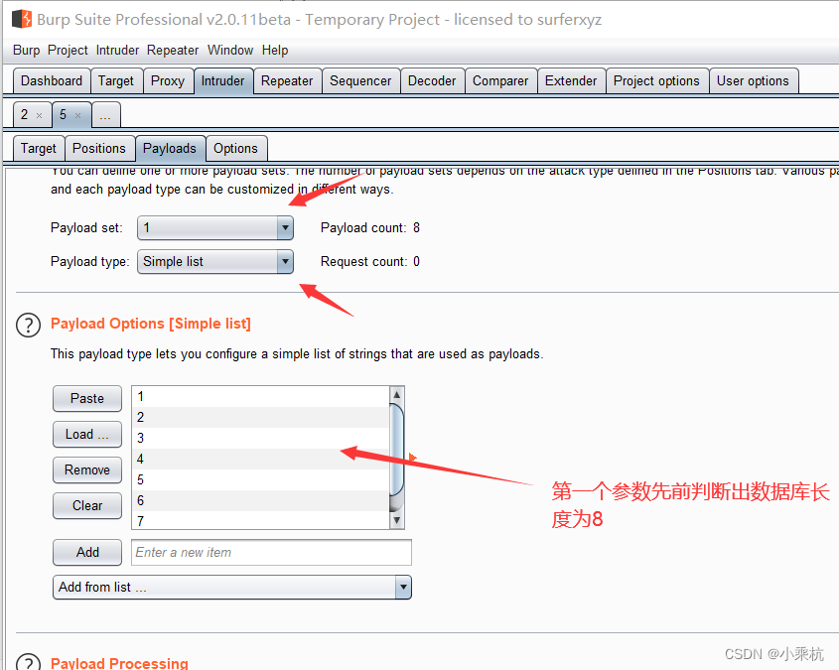
Task: Select payload item 1 in the list
Action: pos(261,396)
